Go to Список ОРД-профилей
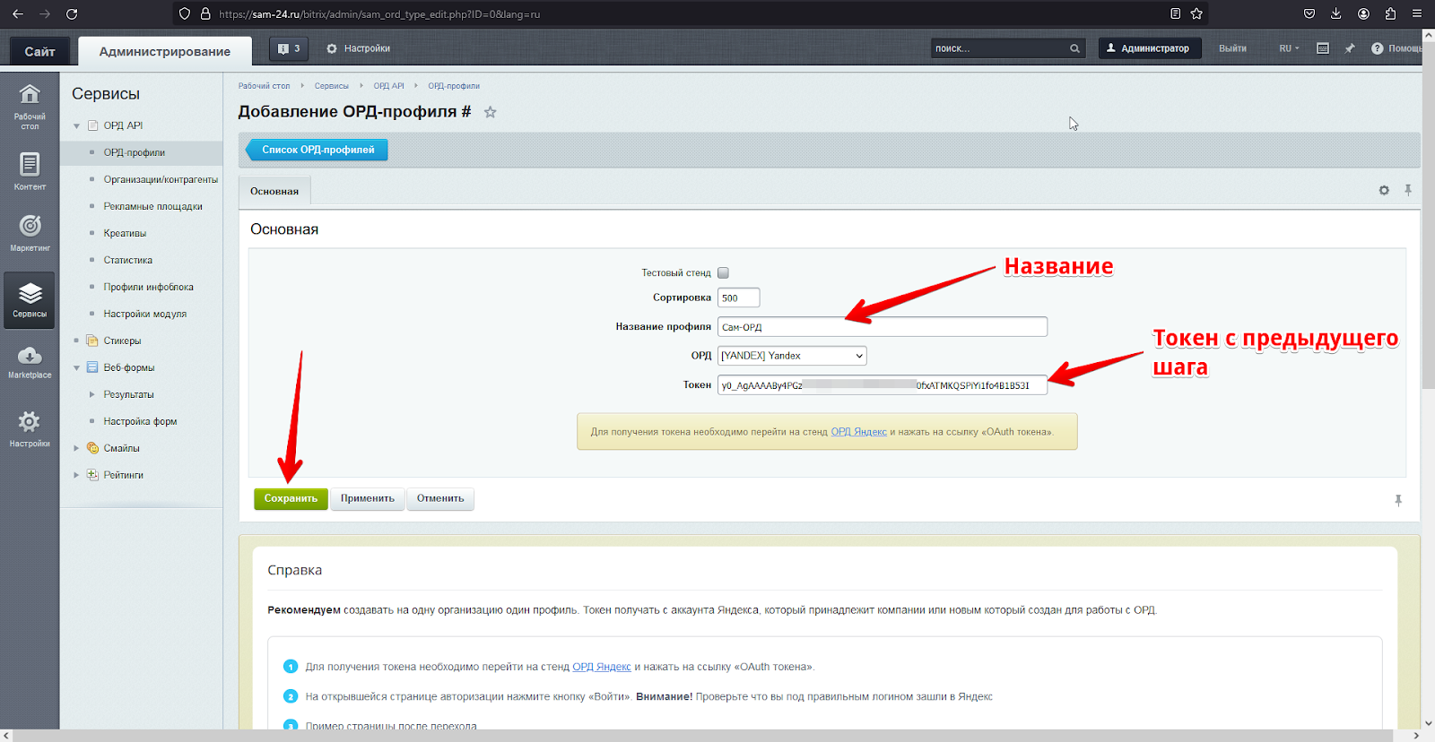The width and height of the screenshot is (1435, 742). click(317, 150)
